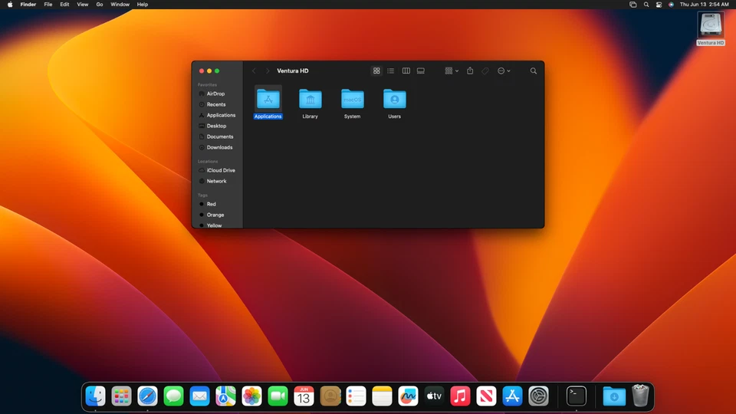
Task: Open the File menu
Action: 48,5
